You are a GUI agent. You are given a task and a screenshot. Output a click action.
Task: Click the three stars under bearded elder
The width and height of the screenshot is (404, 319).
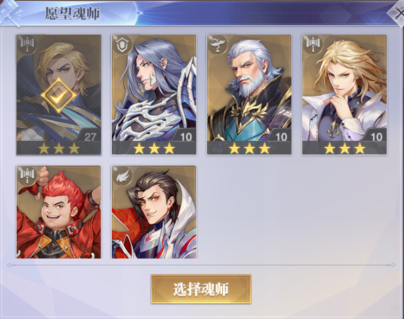point(250,148)
